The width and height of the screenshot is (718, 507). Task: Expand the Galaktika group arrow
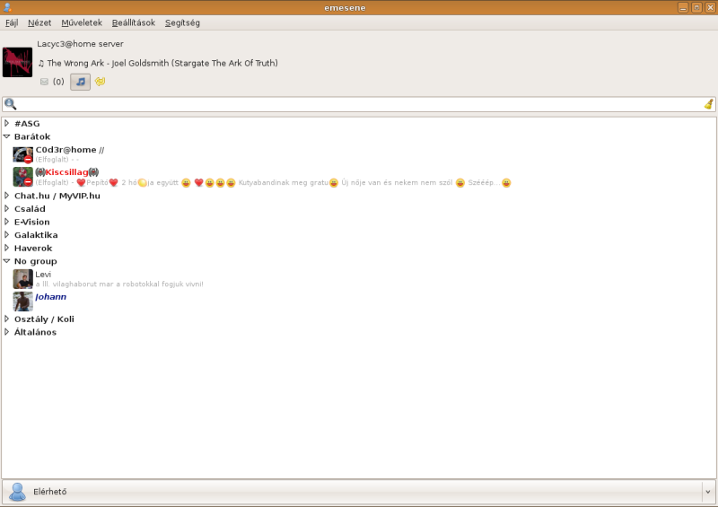tap(6, 235)
